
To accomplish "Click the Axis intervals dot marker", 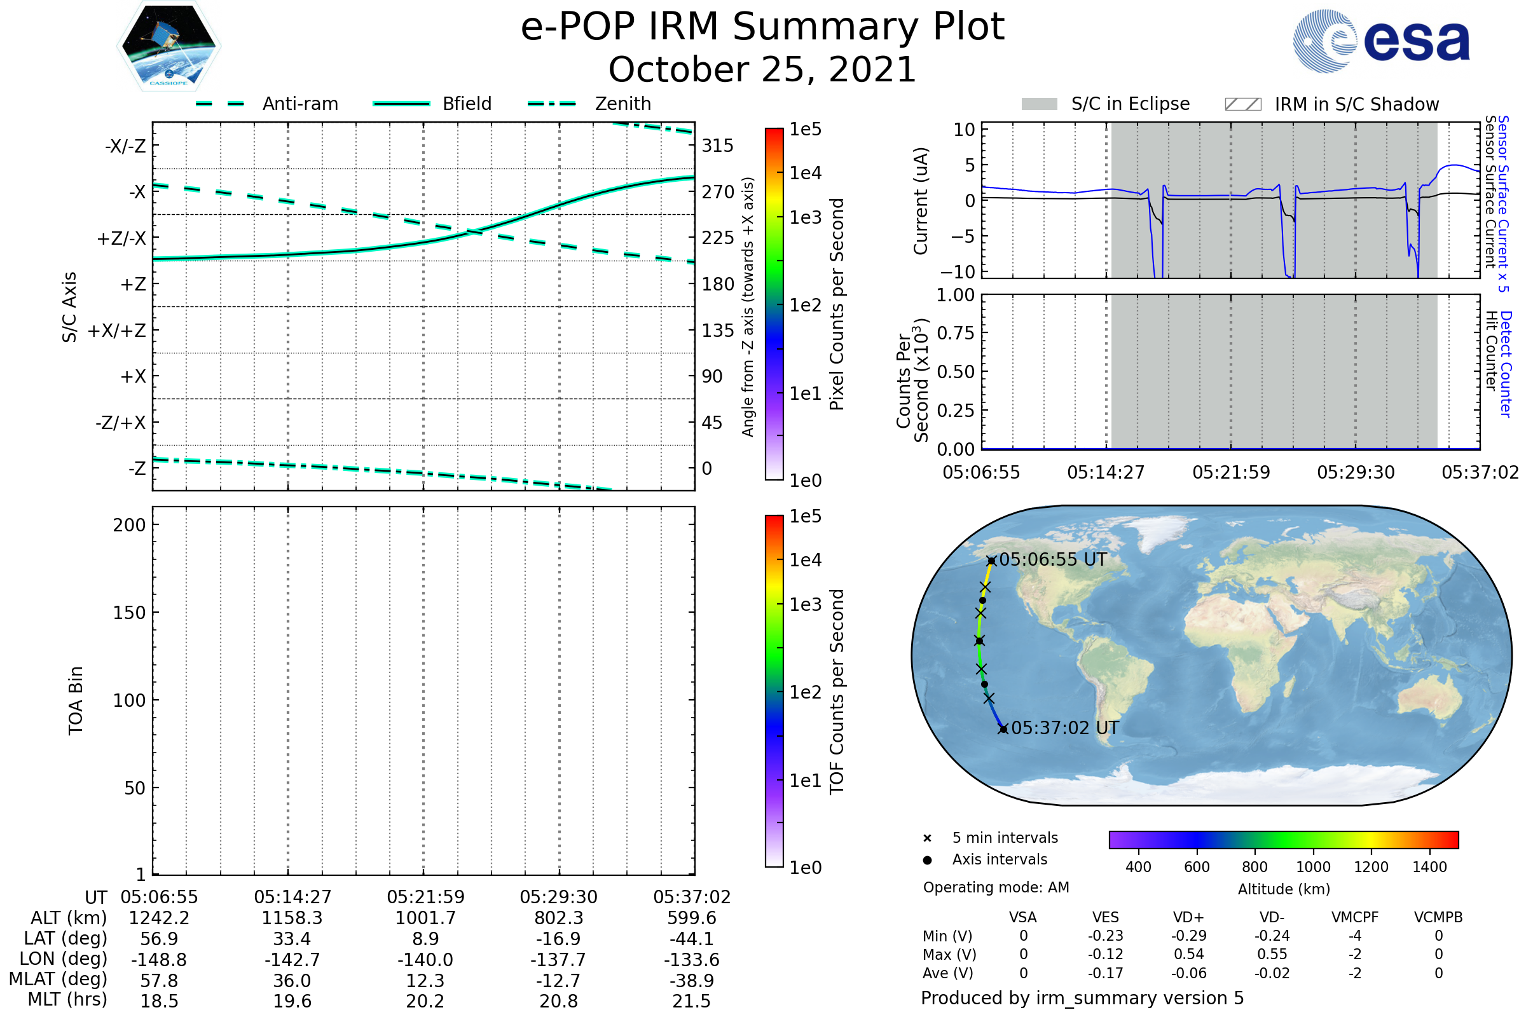I will [927, 860].
